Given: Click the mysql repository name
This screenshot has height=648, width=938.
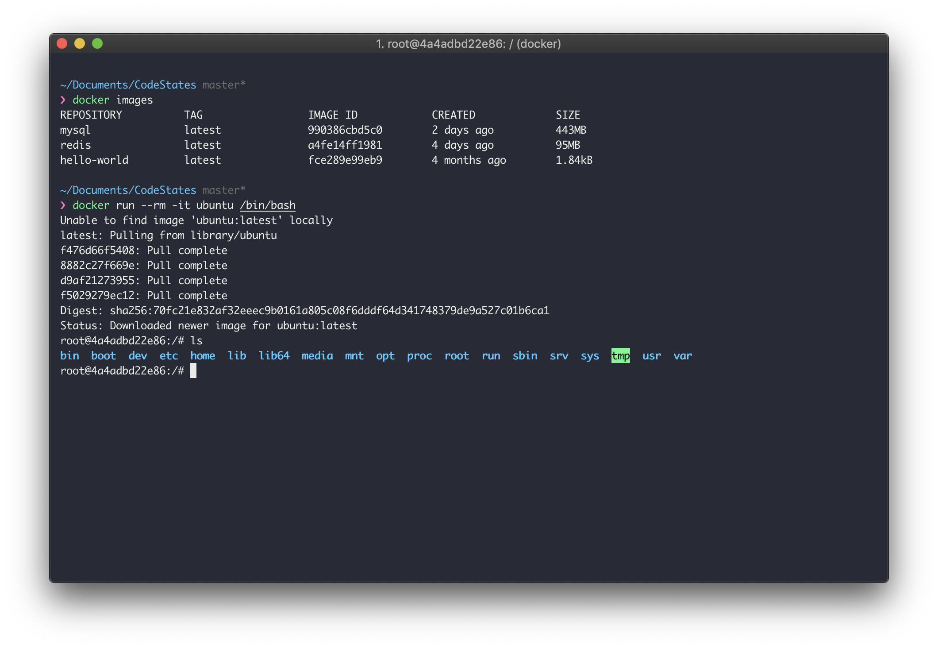Looking at the screenshot, I should pyautogui.click(x=75, y=130).
